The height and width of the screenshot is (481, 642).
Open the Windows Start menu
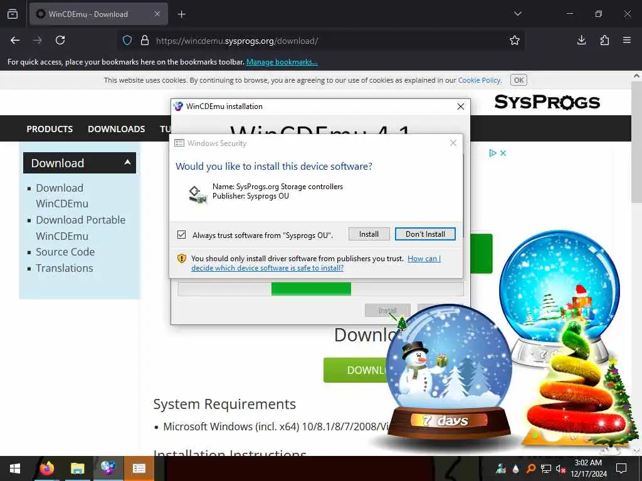tap(15, 468)
